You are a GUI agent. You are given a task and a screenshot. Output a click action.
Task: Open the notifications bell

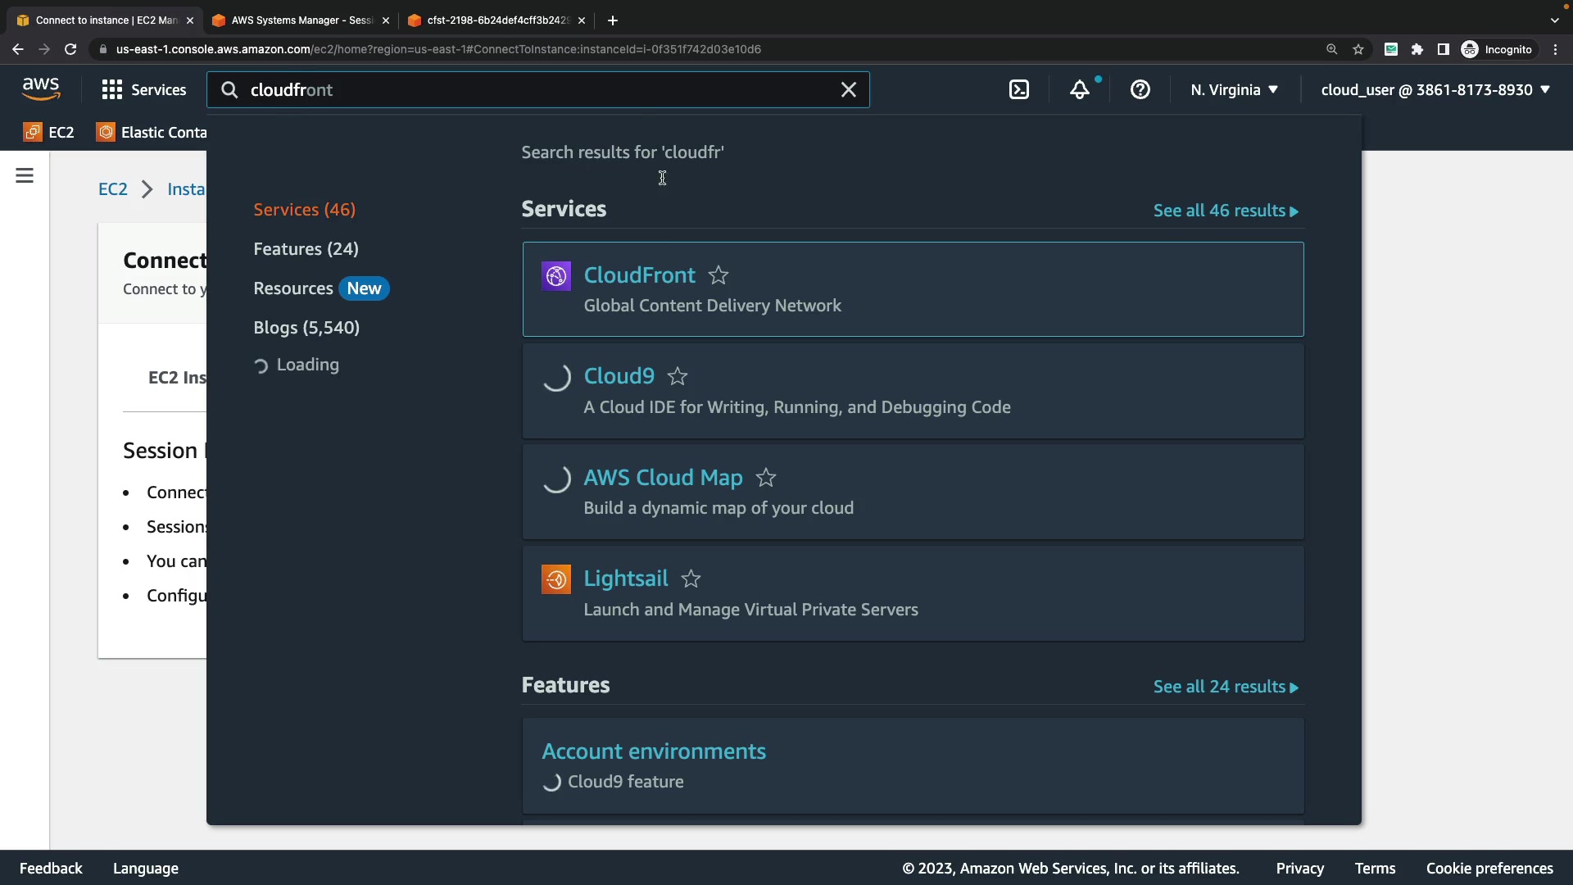tap(1080, 90)
